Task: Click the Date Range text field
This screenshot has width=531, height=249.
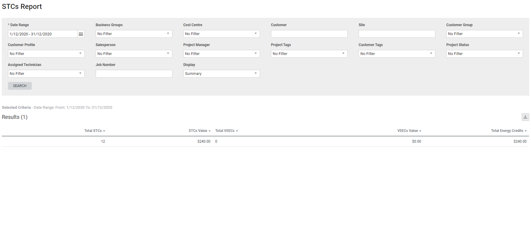Action: click(x=42, y=34)
